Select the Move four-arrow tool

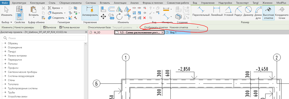point(103,17)
